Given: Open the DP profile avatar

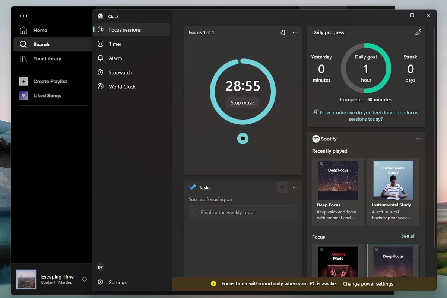Looking at the screenshot, I should 100,267.
